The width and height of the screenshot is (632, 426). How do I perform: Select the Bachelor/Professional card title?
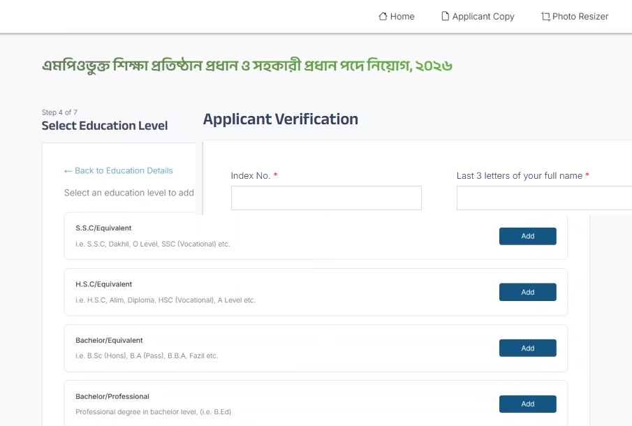click(x=112, y=396)
